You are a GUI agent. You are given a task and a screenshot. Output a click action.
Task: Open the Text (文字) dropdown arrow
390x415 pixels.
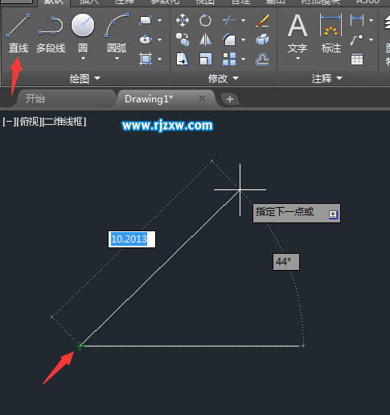(298, 58)
